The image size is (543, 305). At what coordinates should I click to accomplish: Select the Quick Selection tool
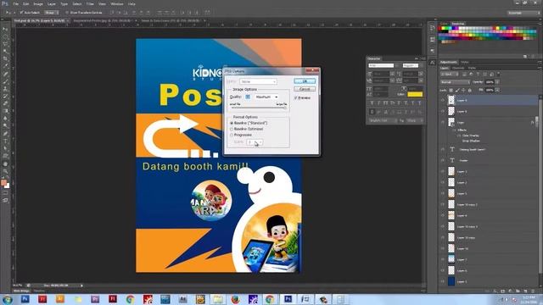click(5, 51)
